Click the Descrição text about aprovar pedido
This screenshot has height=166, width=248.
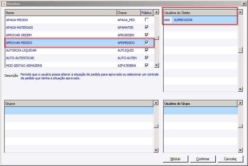[x=90, y=76]
